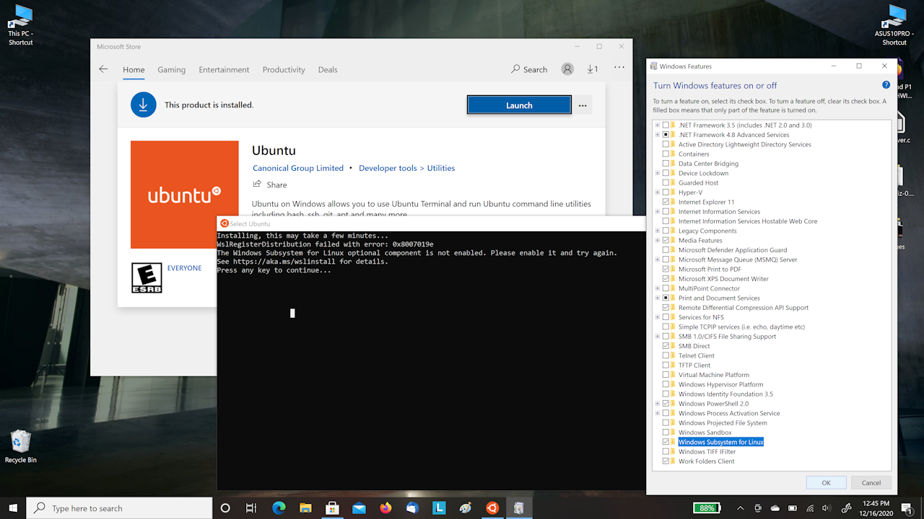Go back in Microsoft Store window

[104, 69]
